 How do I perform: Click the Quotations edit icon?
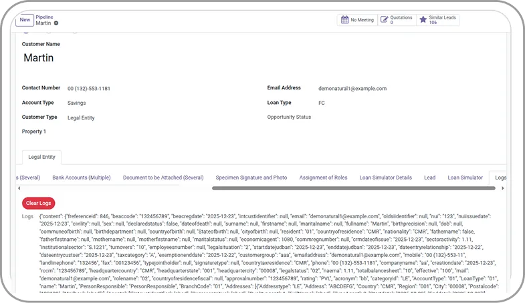tap(384, 20)
